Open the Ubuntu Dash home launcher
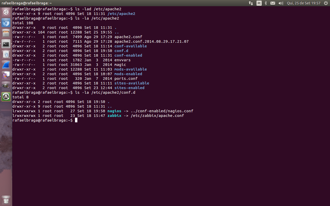 (6, 12)
